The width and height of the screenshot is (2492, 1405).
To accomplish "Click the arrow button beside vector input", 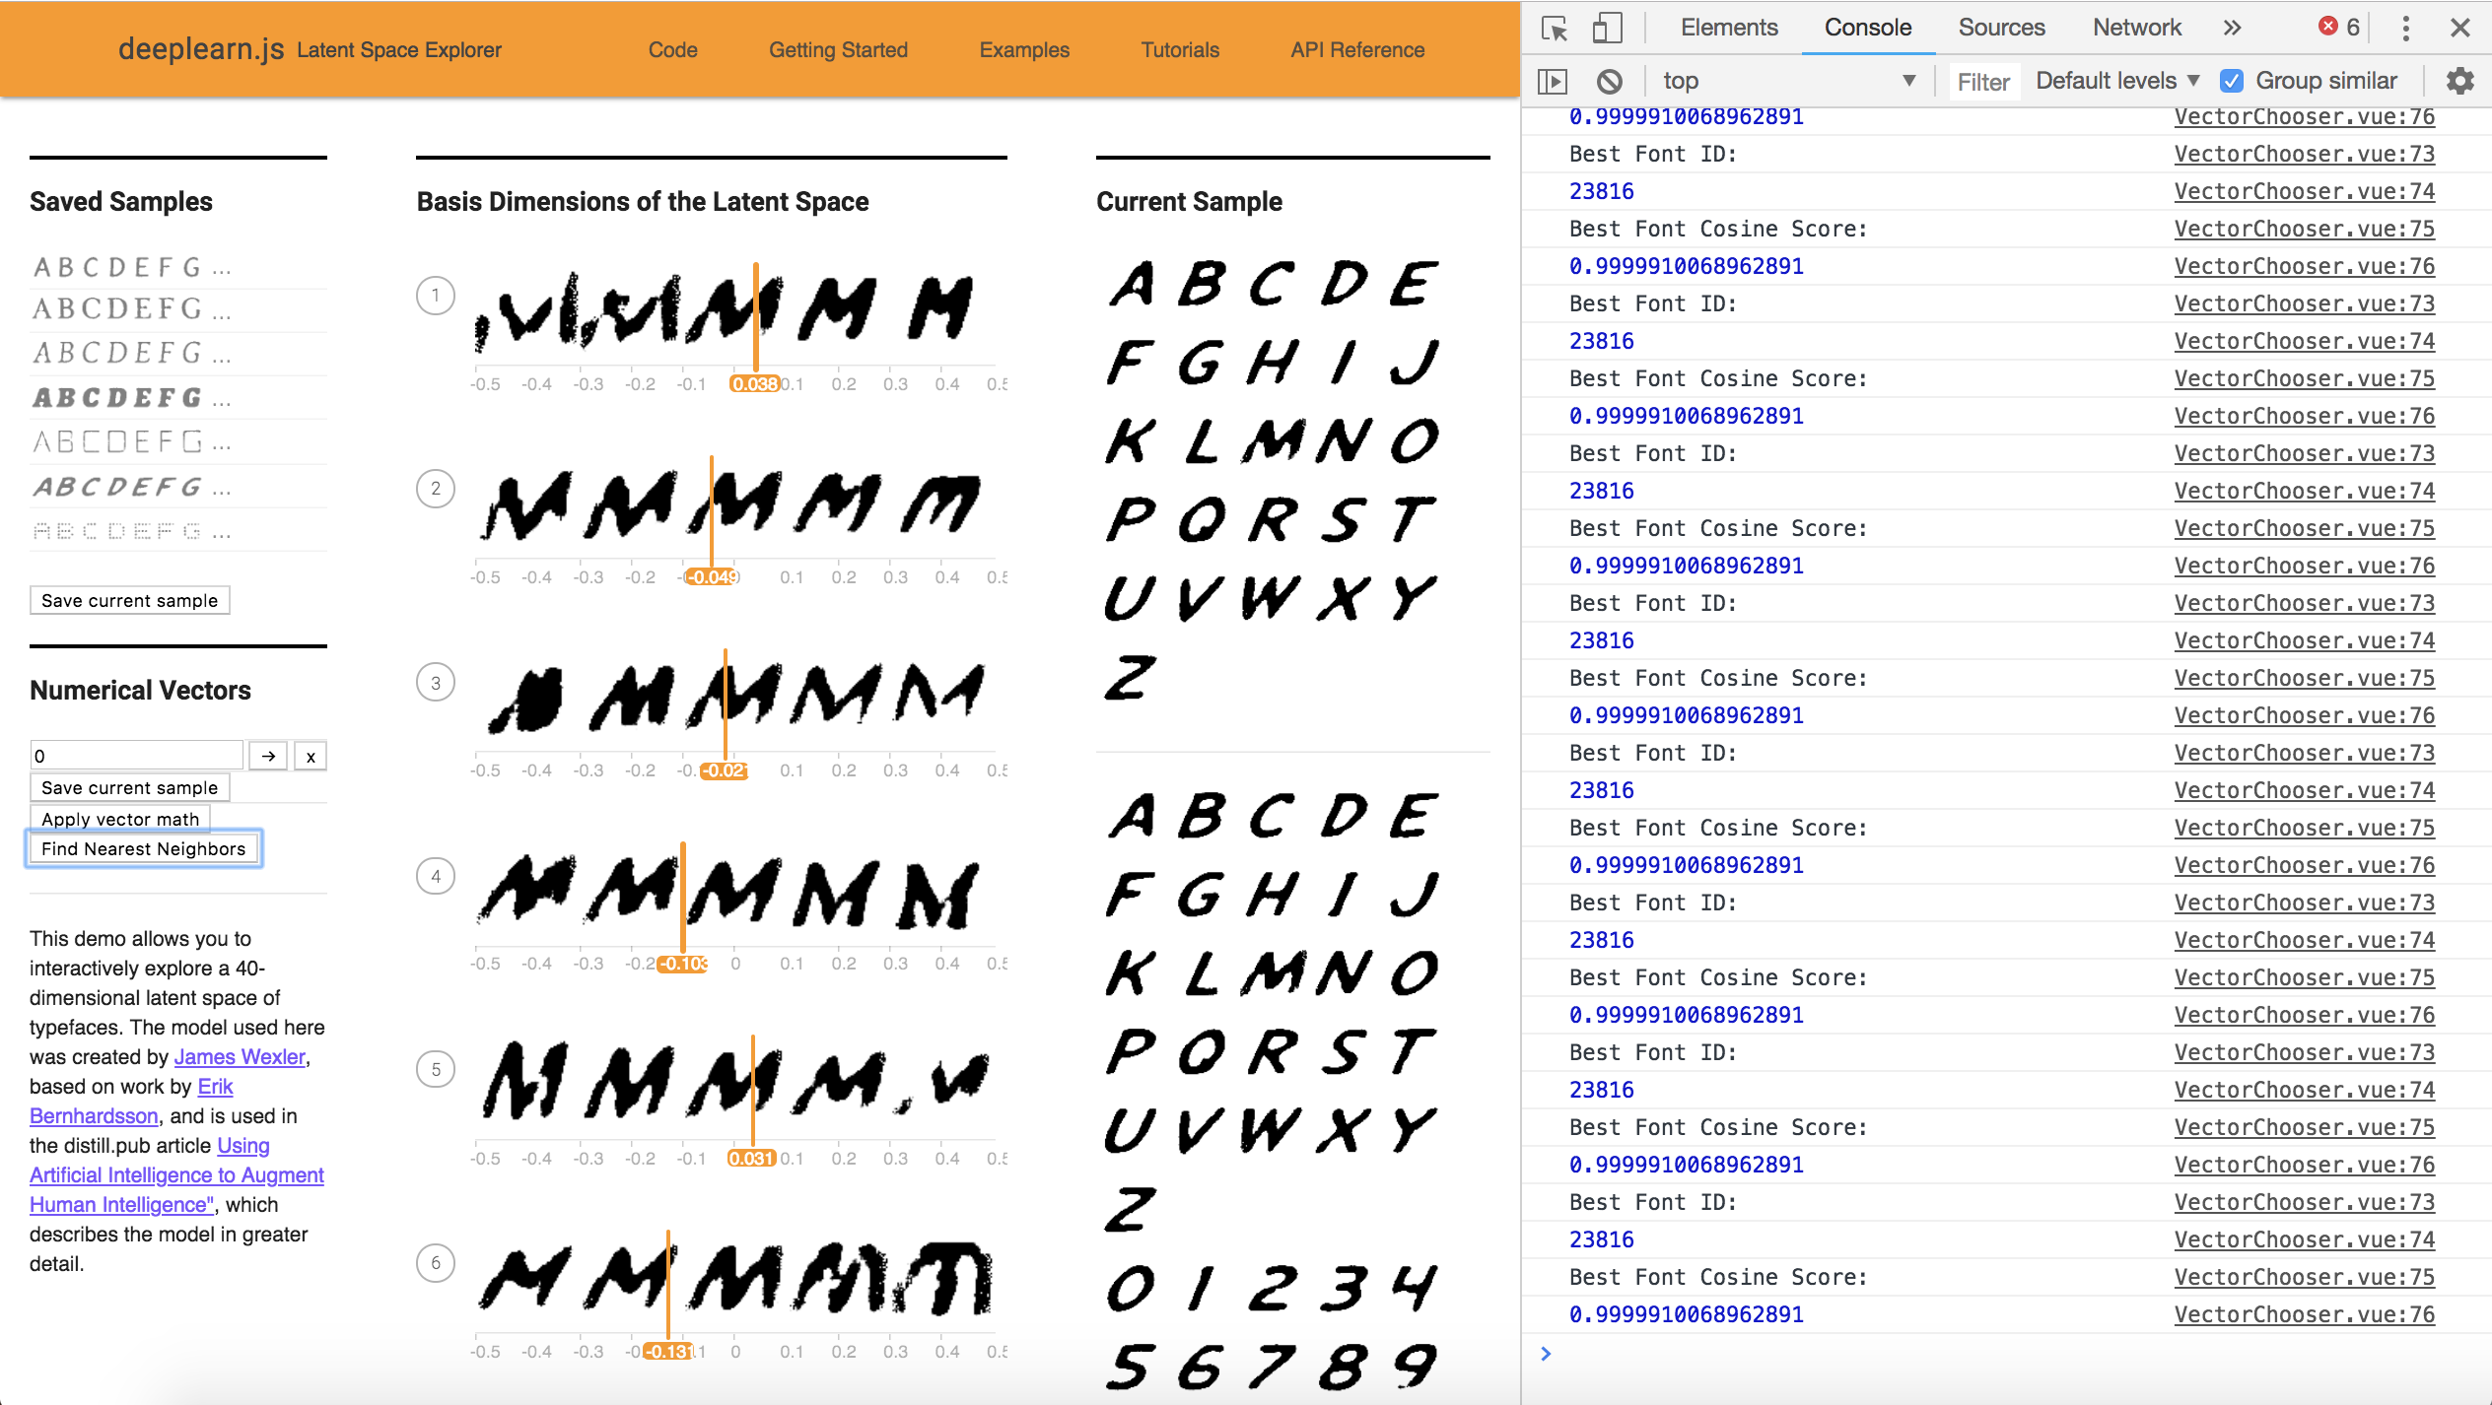I will [x=268, y=756].
